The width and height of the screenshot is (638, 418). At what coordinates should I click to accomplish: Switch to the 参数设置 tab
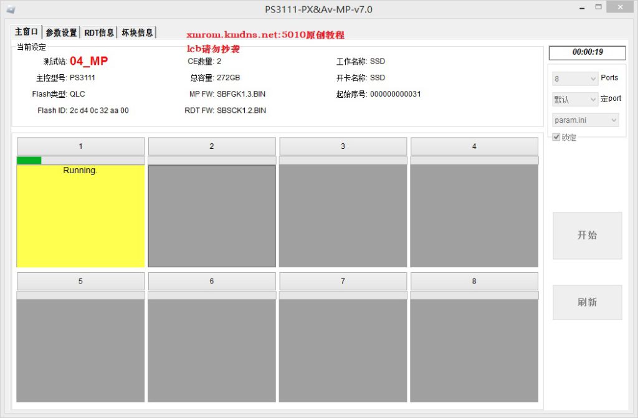click(61, 32)
